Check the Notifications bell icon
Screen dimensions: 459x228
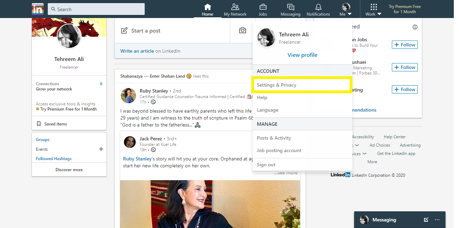click(x=318, y=6)
